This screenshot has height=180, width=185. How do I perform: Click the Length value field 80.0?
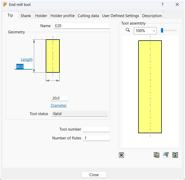coord(24,66)
